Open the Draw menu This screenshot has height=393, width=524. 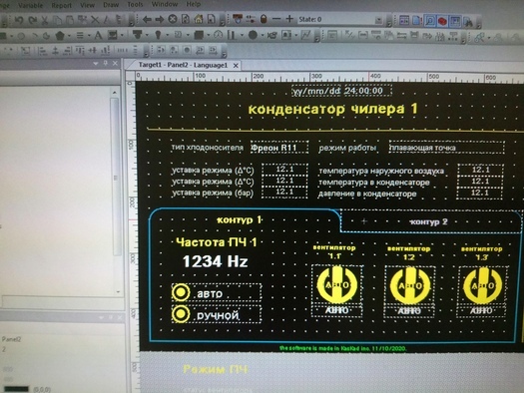tap(111, 5)
